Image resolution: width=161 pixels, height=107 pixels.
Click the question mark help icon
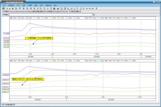tap(96, 9)
